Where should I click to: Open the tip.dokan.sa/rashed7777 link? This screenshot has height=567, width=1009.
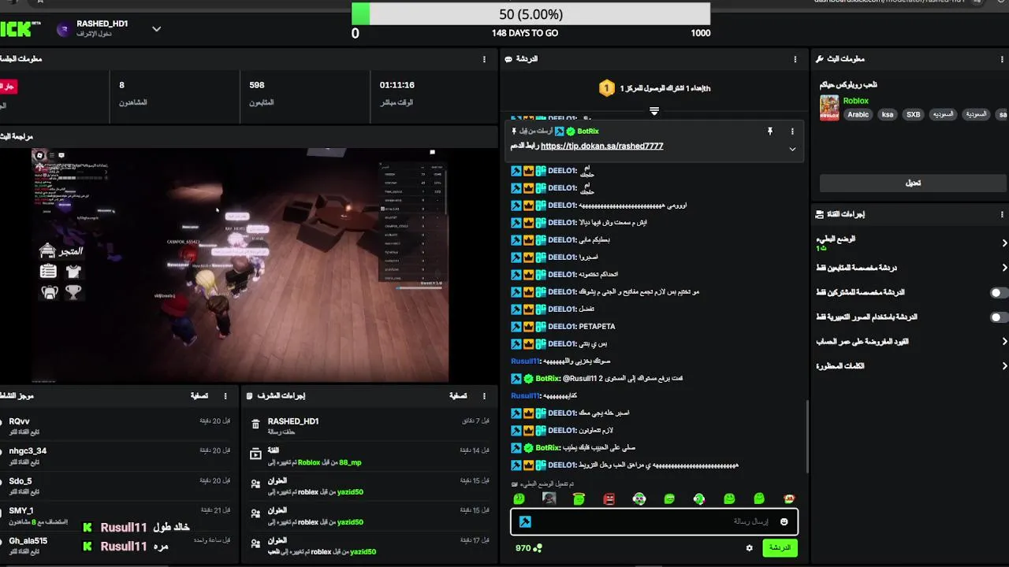(x=601, y=146)
